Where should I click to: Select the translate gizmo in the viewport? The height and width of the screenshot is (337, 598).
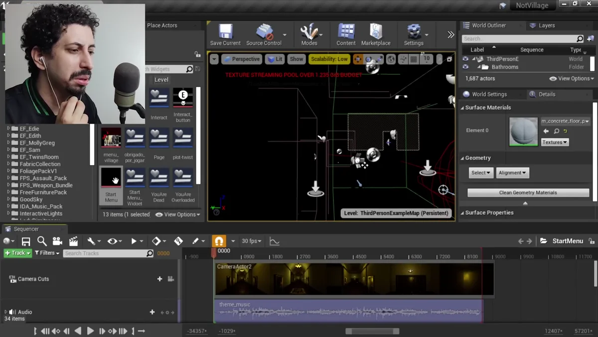358,59
